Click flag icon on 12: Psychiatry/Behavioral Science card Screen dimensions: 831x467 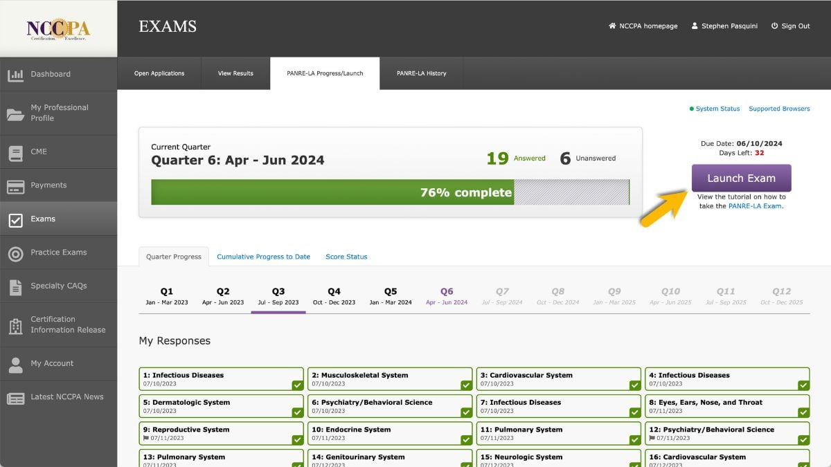pos(652,438)
